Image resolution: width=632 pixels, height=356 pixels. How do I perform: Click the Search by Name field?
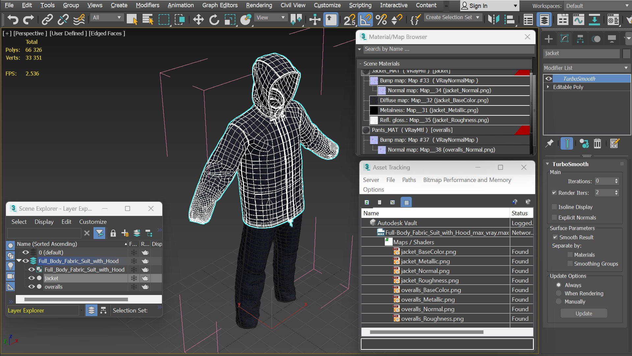click(449, 49)
